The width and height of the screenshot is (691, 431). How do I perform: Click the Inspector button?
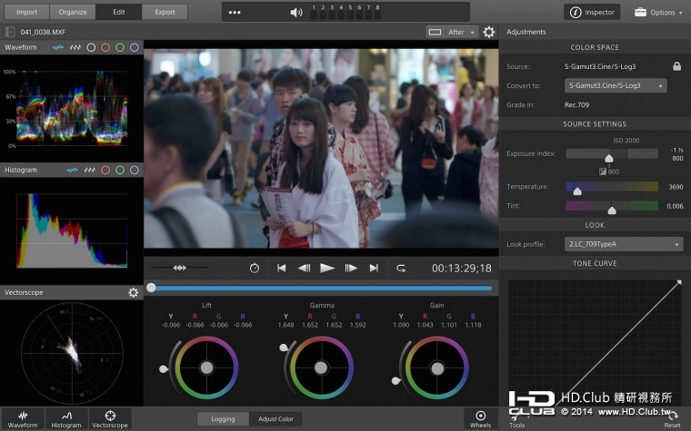[592, 13]
